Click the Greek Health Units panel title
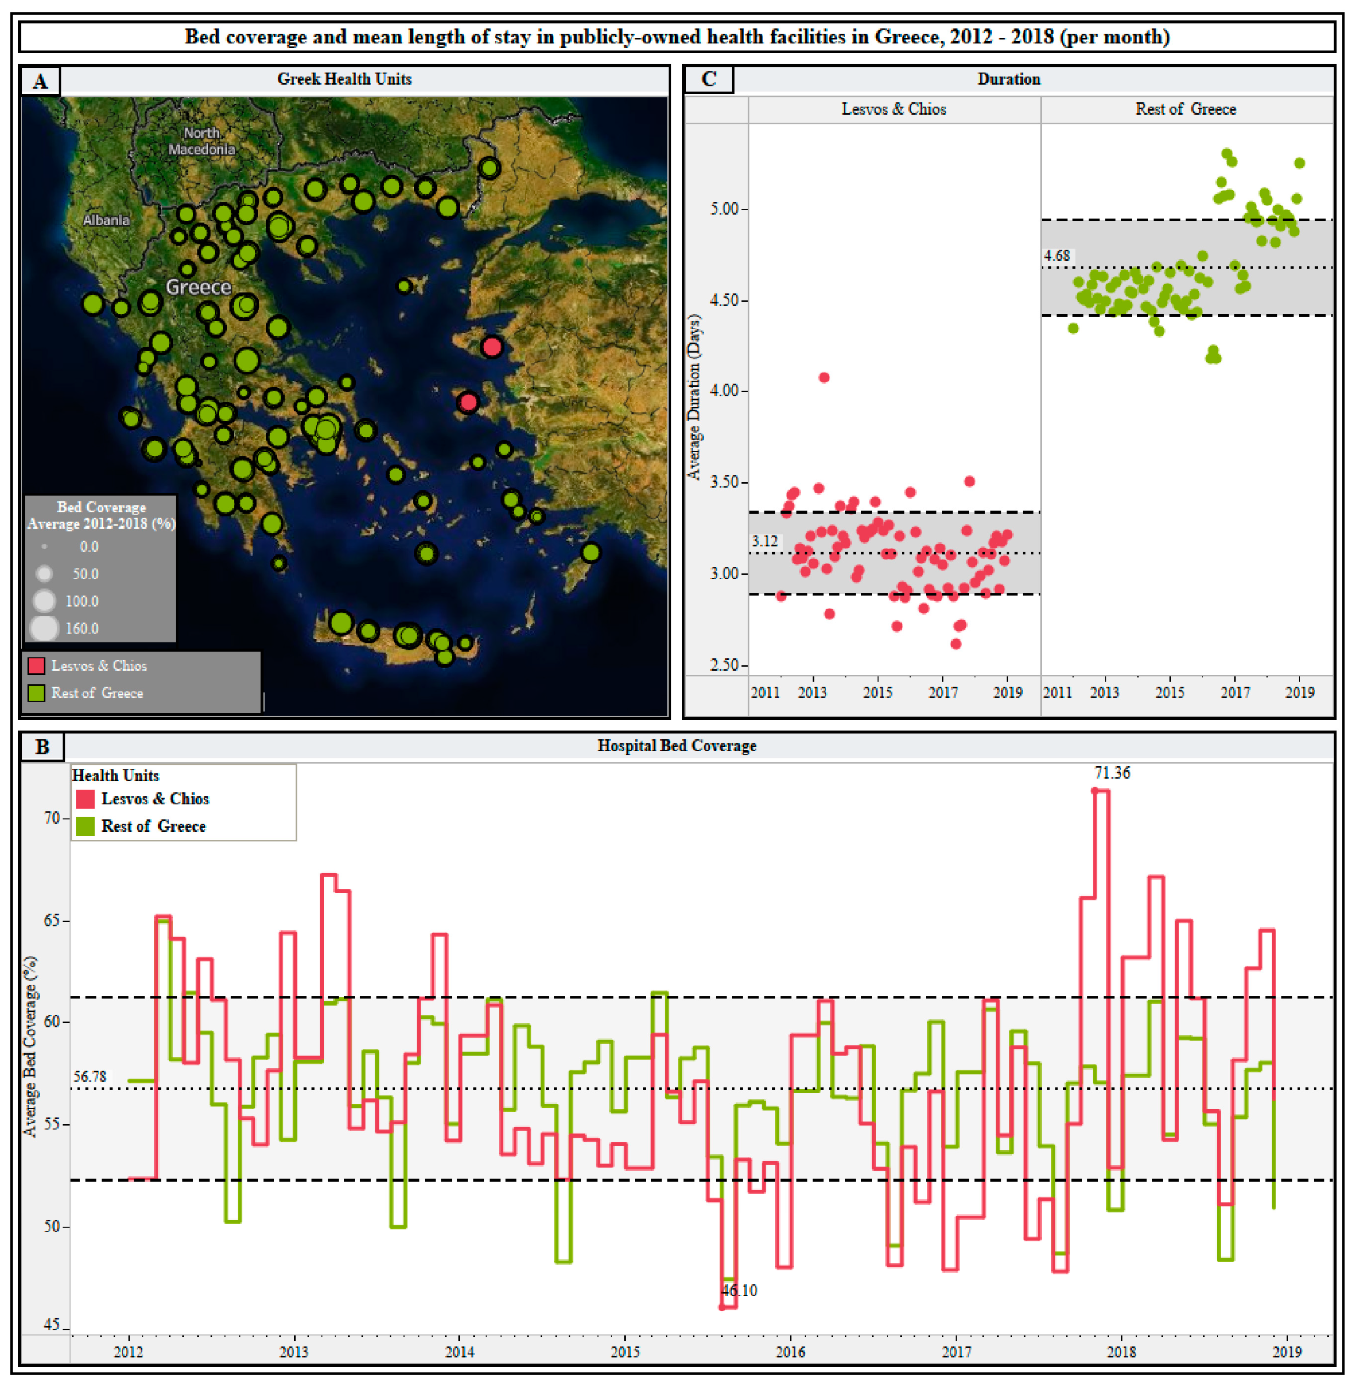 click(x=344, y=79)
